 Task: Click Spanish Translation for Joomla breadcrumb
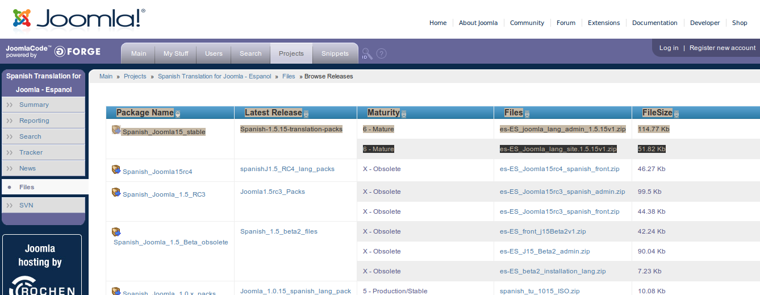pyautogui.click(x=215, y=76)
